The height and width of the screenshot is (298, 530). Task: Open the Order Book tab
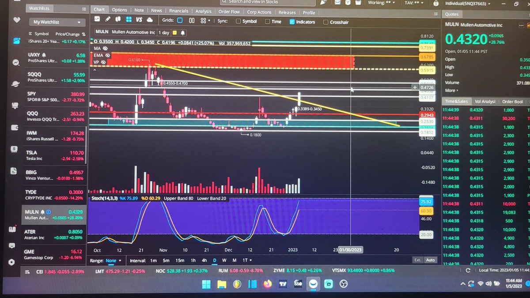pos(513,102)
